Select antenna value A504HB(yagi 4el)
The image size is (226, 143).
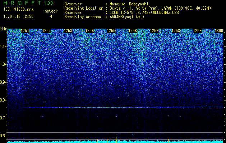127,17
